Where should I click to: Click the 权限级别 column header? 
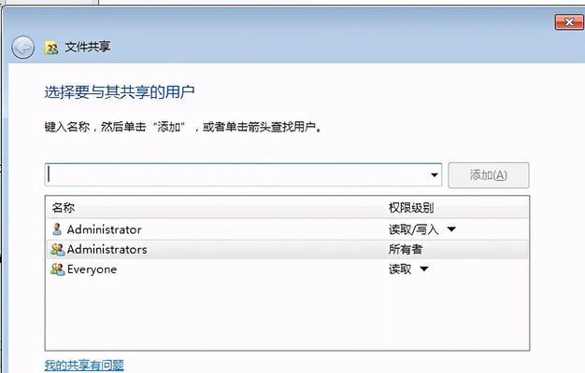click(x=411, y=208)
